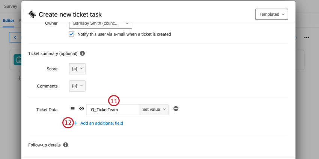Switch to the Editor tab
Viewport: 319px width, 159px height.
[x=9, y=21]
